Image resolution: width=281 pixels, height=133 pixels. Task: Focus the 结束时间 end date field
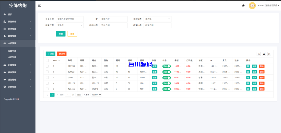click(158, 25)
